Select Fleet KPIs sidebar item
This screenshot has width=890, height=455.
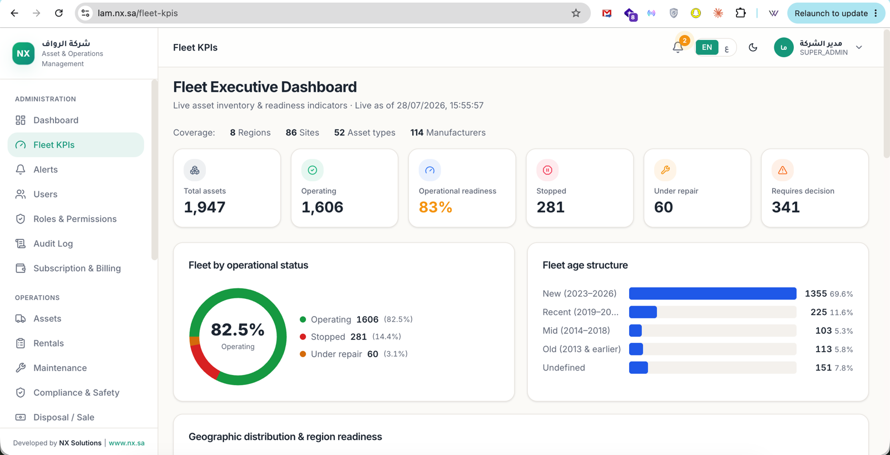[x=76, y=145]
